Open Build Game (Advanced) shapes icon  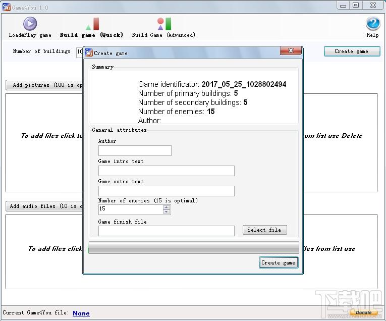tap(164, 24)
